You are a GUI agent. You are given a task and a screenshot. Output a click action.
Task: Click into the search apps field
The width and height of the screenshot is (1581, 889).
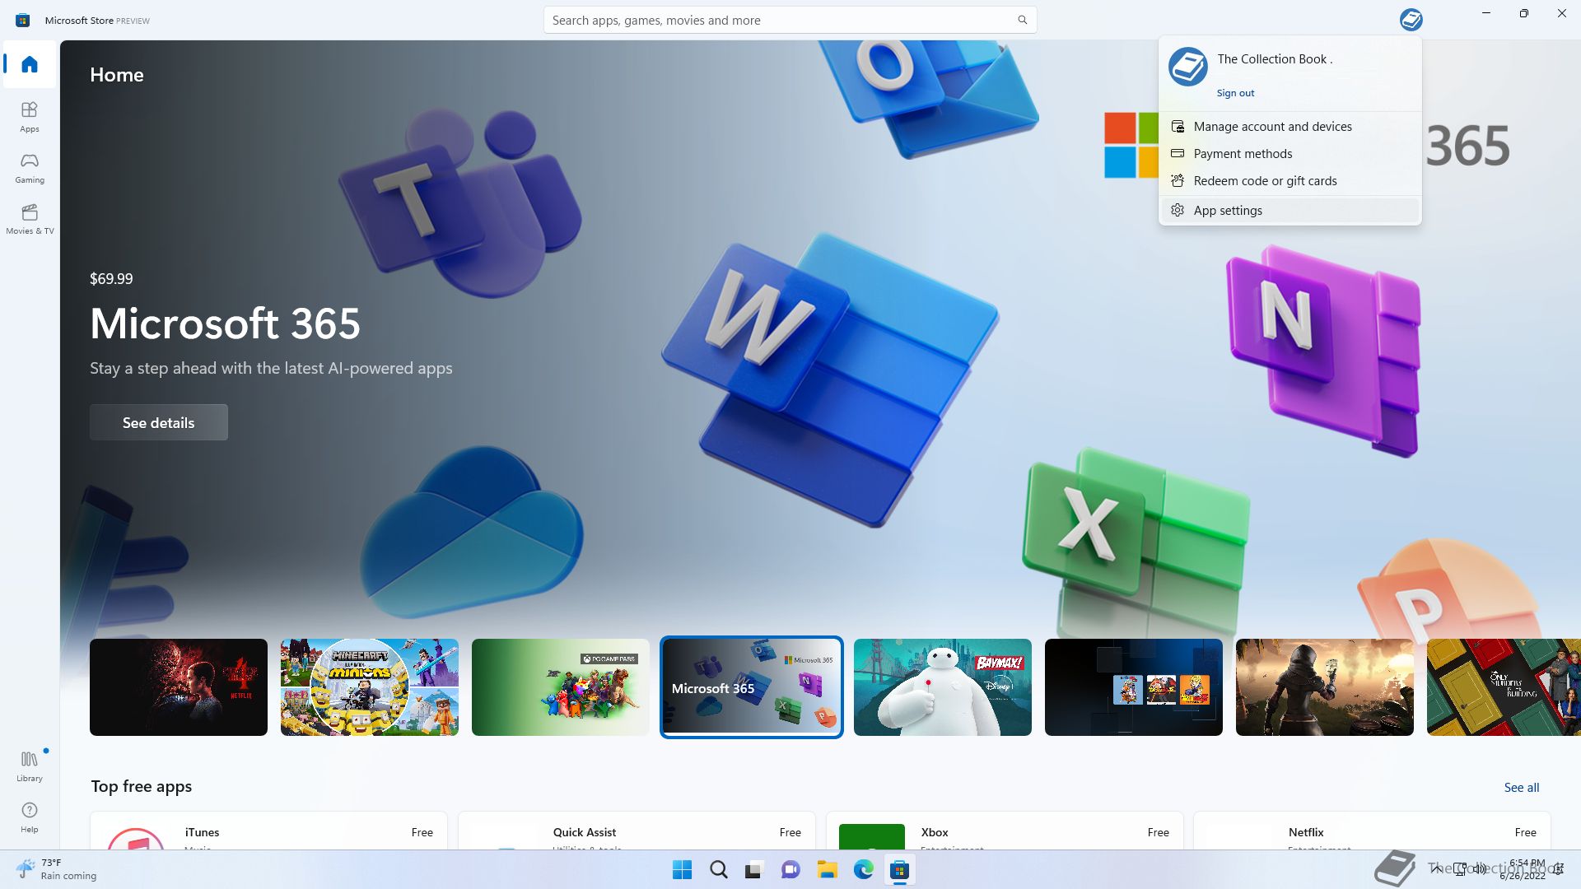pos(790,20)
